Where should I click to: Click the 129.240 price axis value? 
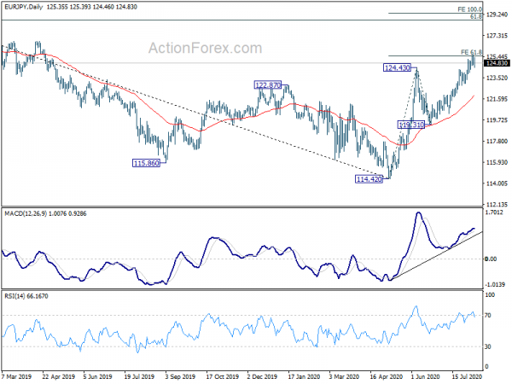click(497, 15)
